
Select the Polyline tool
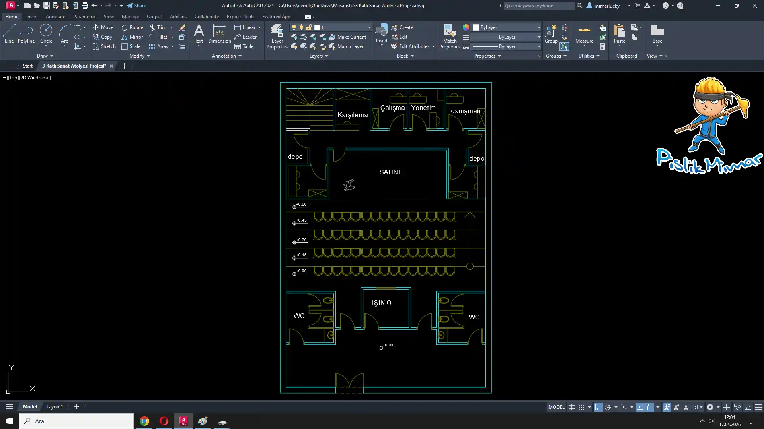tap(26, 33)
